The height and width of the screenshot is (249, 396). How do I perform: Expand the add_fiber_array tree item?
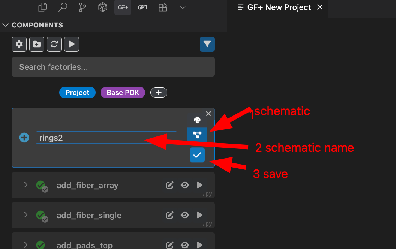coord(26,185)
